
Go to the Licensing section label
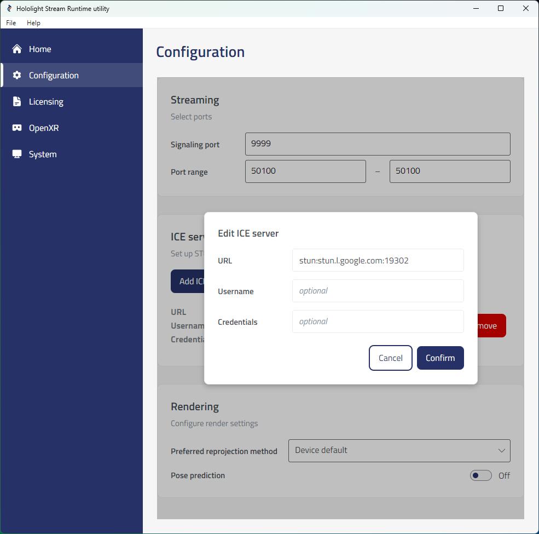[x=46, y=102]
